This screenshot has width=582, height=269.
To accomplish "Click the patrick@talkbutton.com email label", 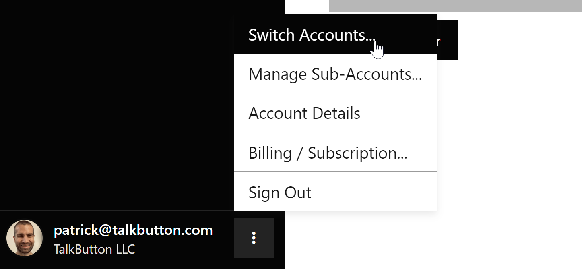I will (133, 230).
